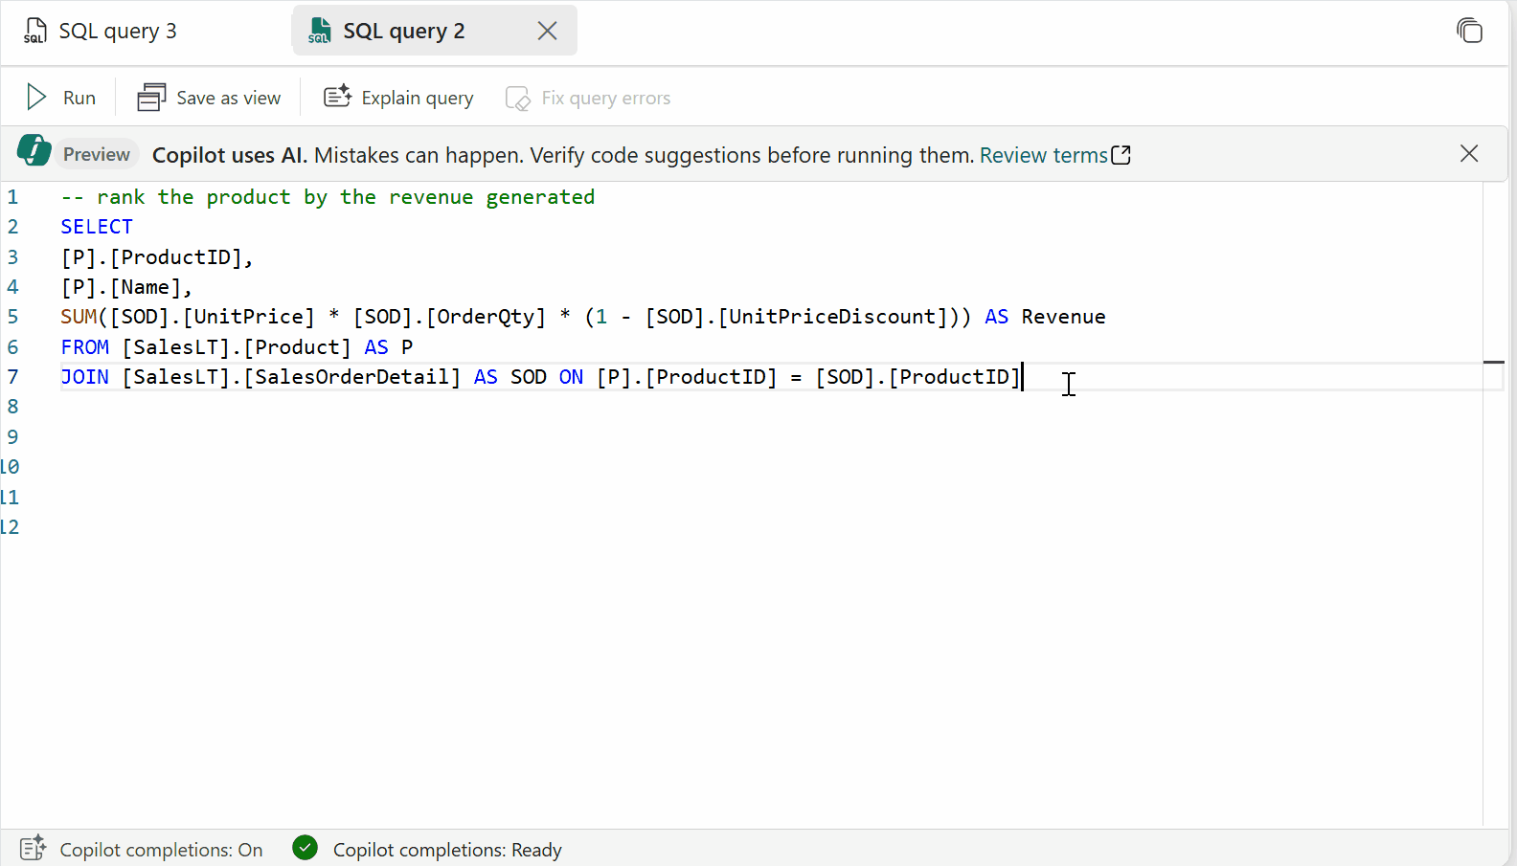This screenshot has height=866, width=1517.
Task: Click the ON keyword on line 7
Action: [x=572, y=377]
